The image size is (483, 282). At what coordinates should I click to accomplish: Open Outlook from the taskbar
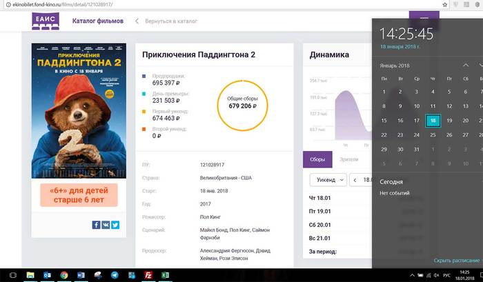(47, 275)
